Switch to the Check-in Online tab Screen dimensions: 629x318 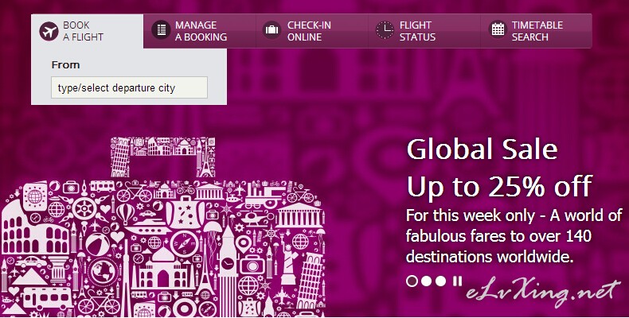pos(311,31)
